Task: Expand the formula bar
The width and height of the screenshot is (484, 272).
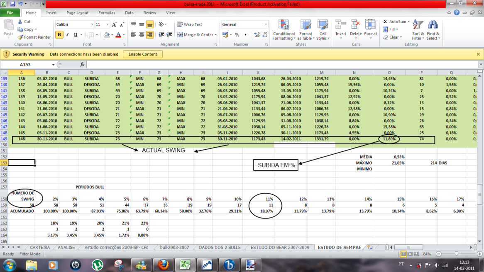Action: point(481,64)
